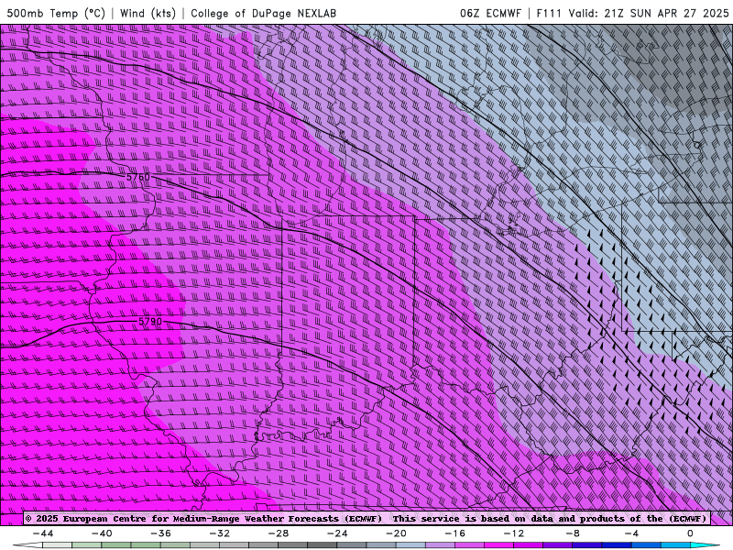The width and height of the screenshot is (733, 550).
Task: Click '© 2025 European Centre for Medium-Range Weather Forecasts' text
Action: (x=203, y=519)
